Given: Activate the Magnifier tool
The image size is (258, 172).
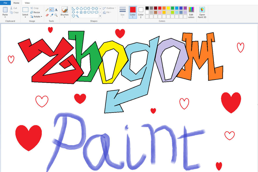Looking at the screenshot, I should pyautogui.click(x=56, y=15).
